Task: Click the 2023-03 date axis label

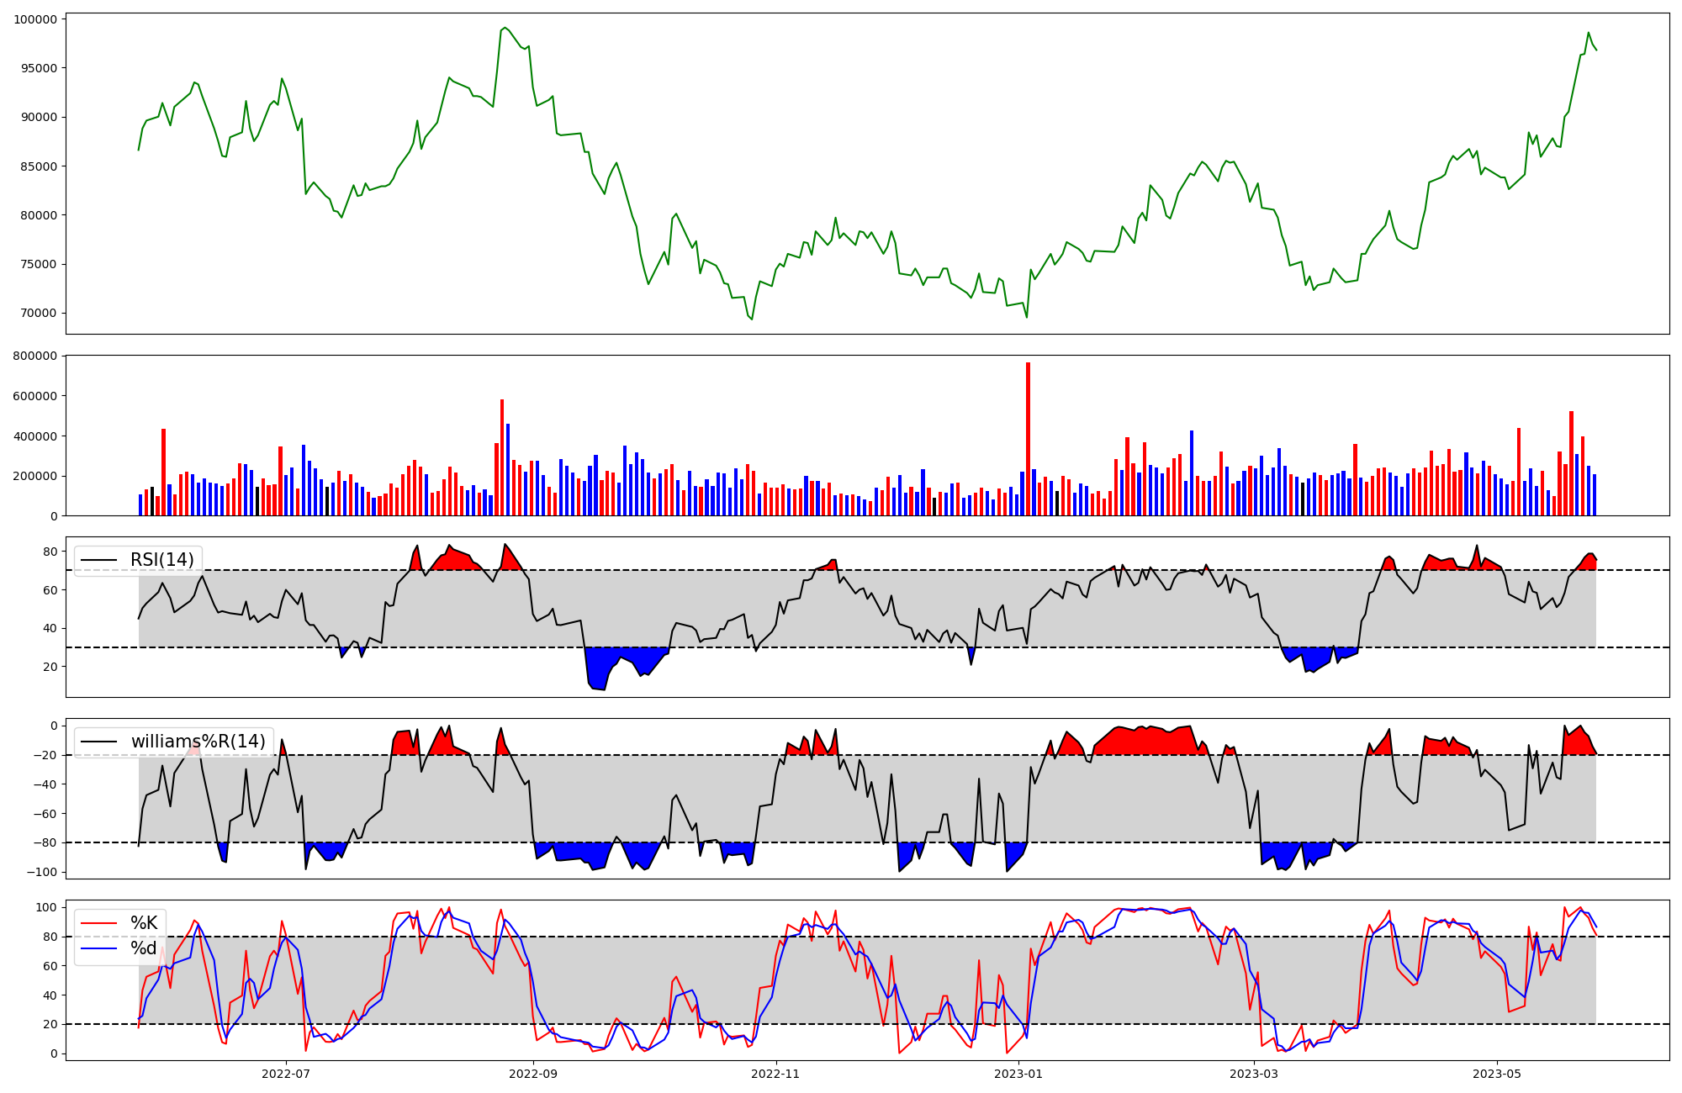Action: (x=1254, y=1074)
